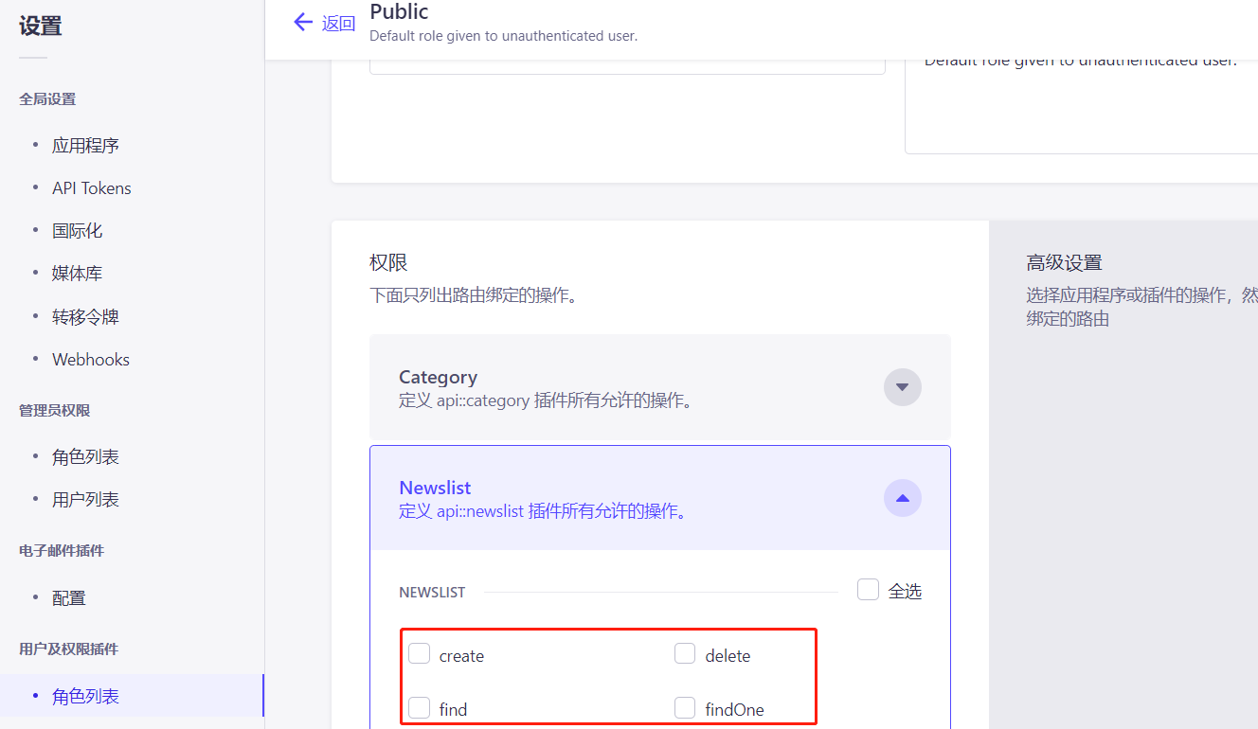Open 角色列表 under 管理员权限

[85, 457]
